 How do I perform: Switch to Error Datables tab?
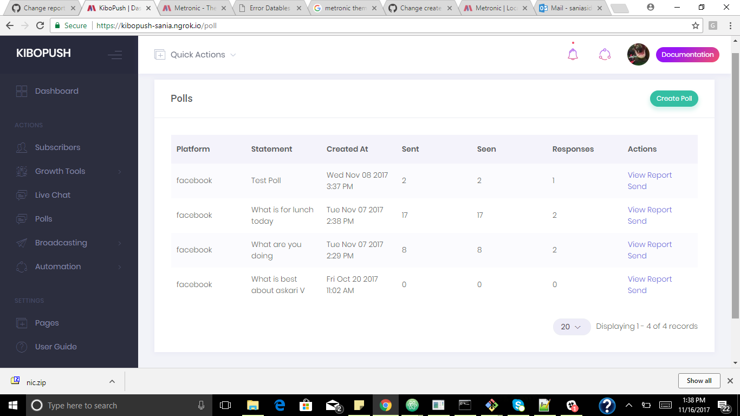270,8
